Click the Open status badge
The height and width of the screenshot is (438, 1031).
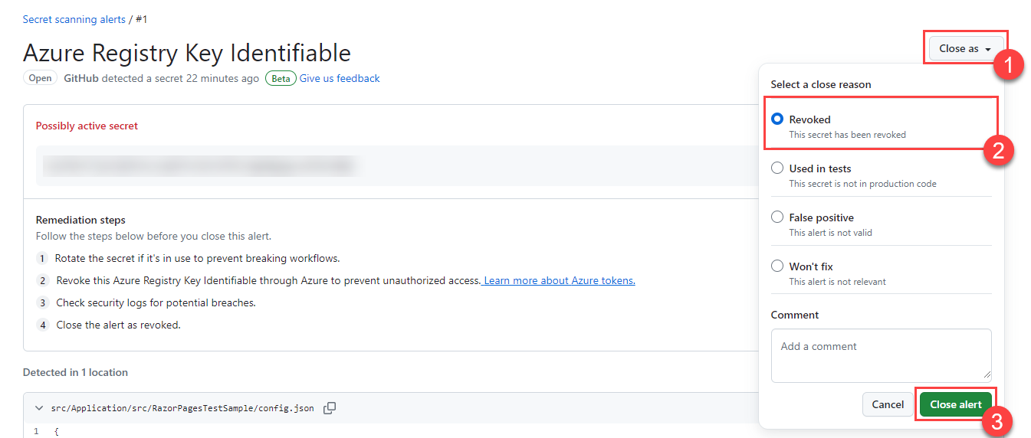tap(40, 78)
